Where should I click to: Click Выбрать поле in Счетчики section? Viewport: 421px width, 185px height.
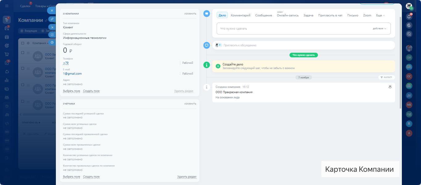72,177
